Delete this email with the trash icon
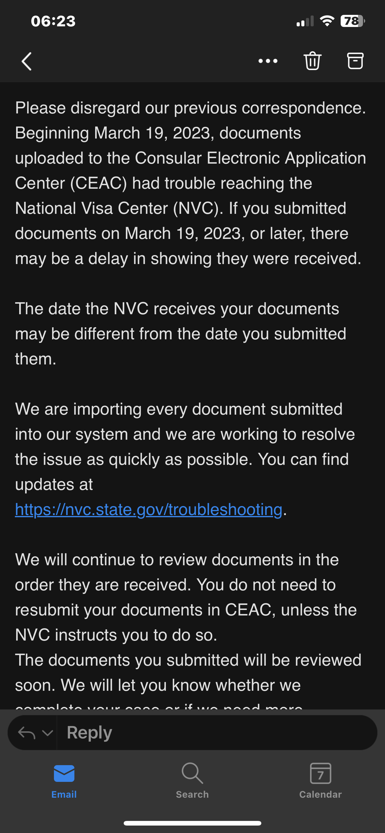The image size is (385, 833). tap(312, 61)
